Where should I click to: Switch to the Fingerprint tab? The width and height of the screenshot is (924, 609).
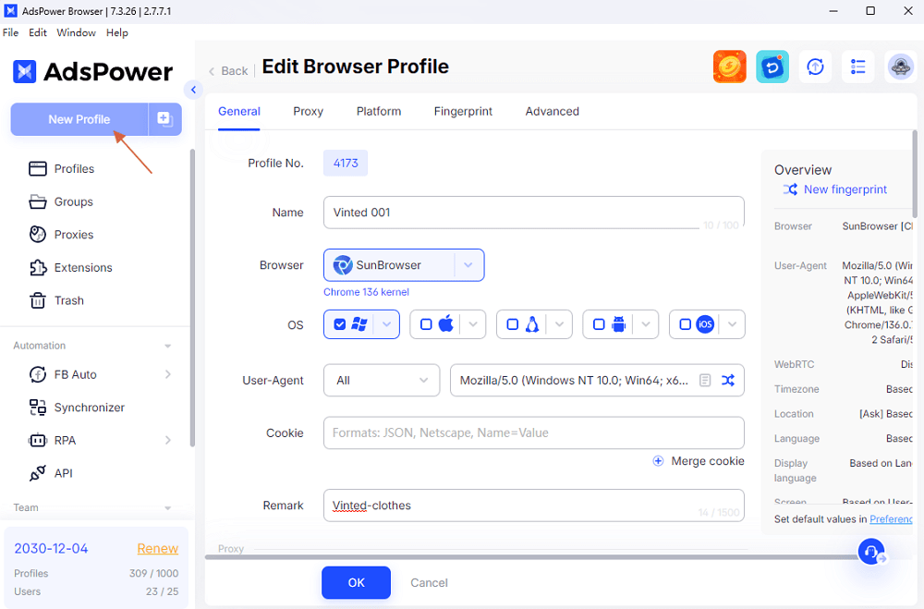tap(463, 112)
